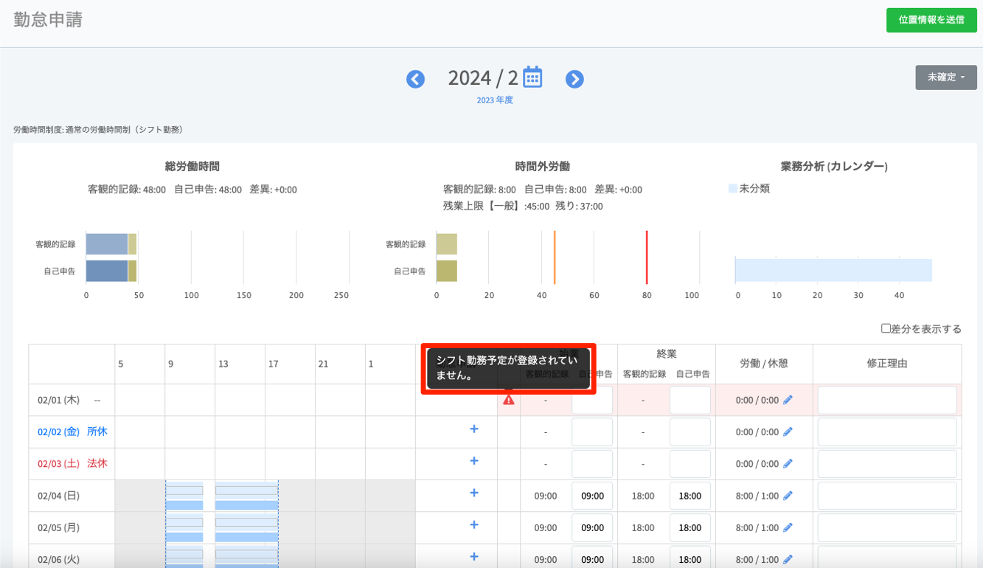
Task: Click the 02/05 self-reported end time field
Action: (690, 527)
